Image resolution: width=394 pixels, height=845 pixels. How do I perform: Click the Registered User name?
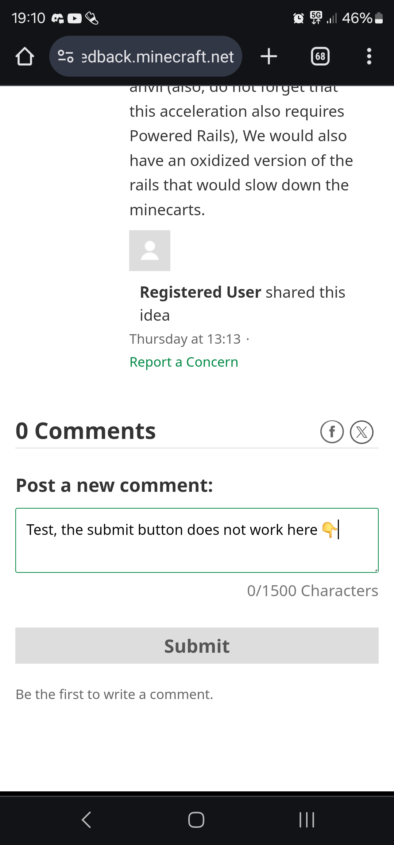[x=201, y=292]
